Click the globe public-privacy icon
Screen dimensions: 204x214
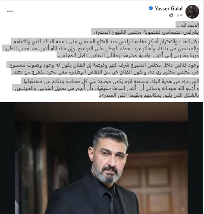pyautogui.click(x=171, y=15)
